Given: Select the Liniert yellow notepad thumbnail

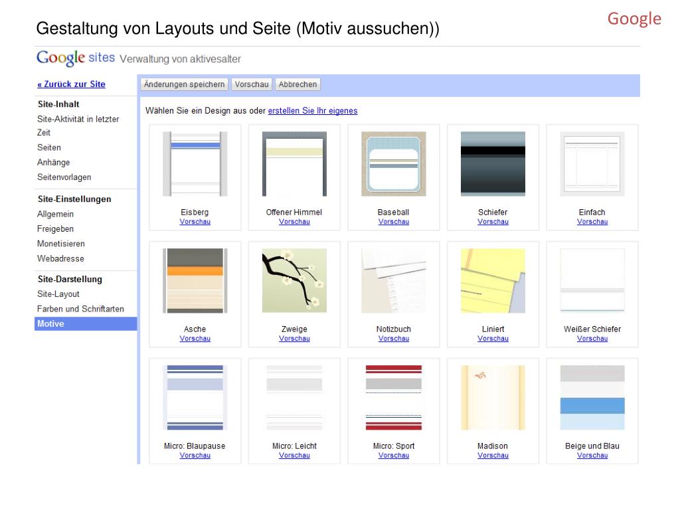Looking at the screenshot, I should click(493, 281).
